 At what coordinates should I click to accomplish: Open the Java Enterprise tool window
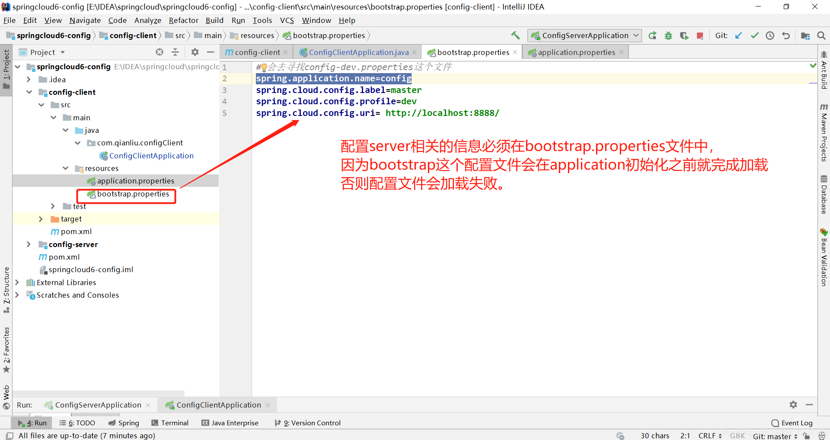230,423
